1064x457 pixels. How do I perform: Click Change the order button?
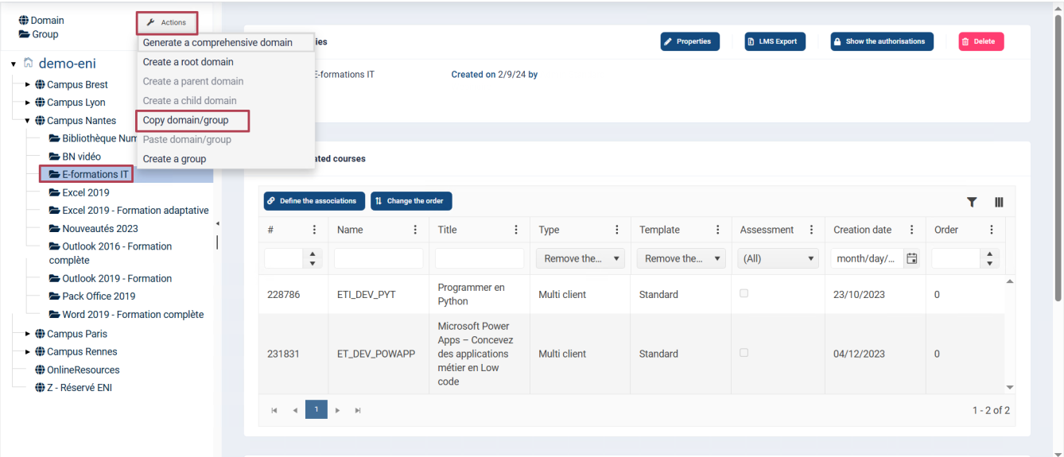click(x=412, y=201)
